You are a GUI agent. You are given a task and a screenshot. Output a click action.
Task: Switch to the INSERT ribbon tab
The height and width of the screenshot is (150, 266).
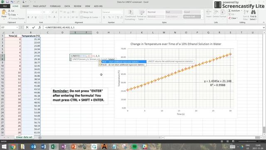(26, 6)
